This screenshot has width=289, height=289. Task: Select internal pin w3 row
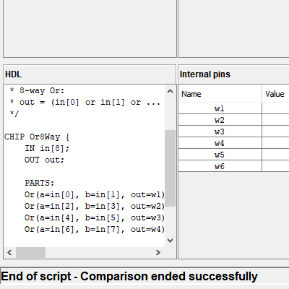(233, 131)
